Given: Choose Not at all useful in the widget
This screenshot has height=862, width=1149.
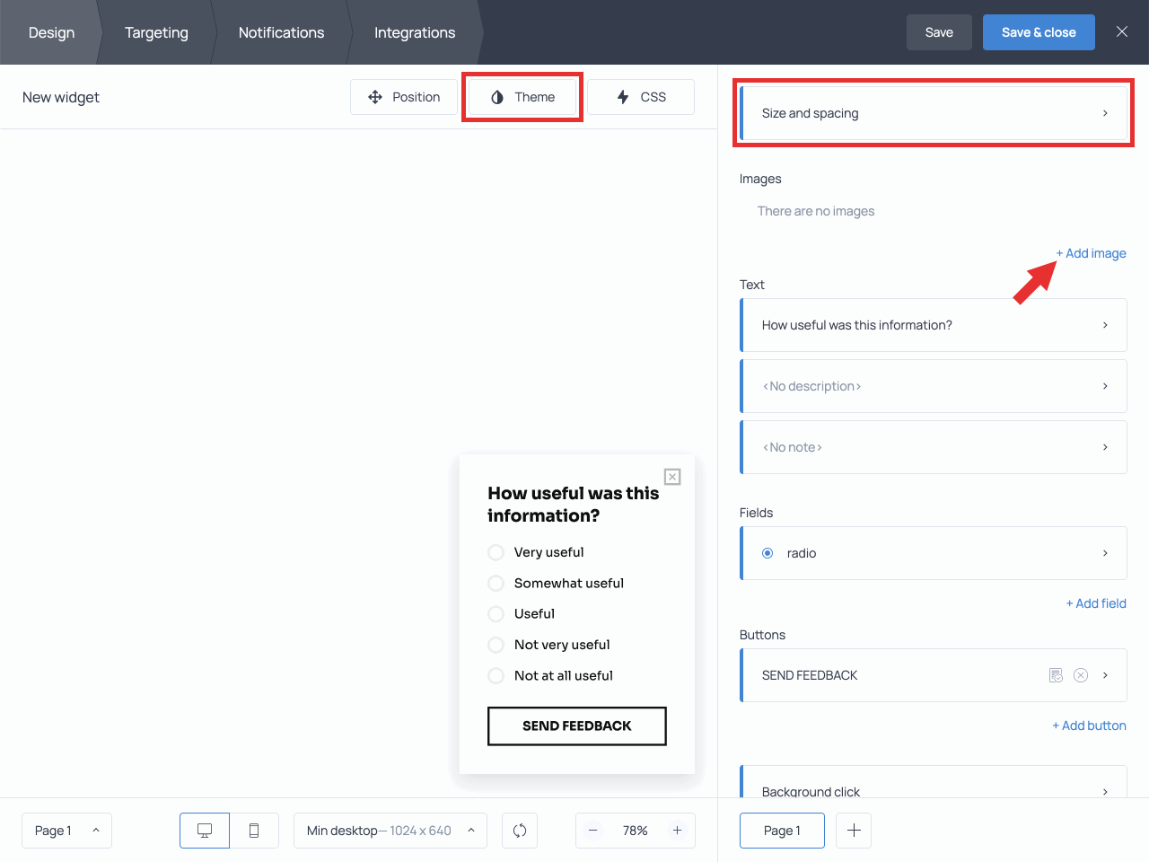Looking at the screenshot, I should click(496, 675).
